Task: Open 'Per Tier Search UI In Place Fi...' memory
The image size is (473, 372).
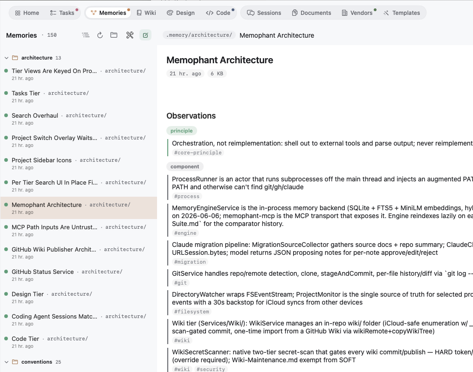Action: pos(79,186)
